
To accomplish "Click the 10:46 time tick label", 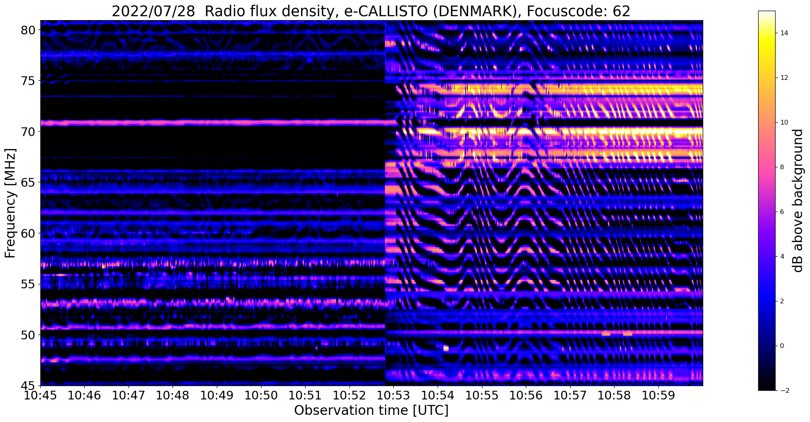I will point(84,395).
